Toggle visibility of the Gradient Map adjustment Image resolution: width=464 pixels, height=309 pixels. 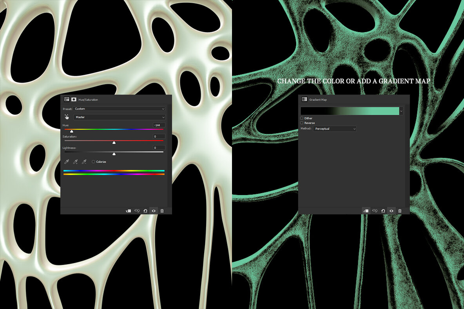click(391, 211)
